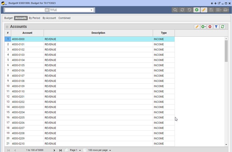The width and height of the screenshot is (232, 152).
Task: Go to the last page of results
Action: (61, 150)
